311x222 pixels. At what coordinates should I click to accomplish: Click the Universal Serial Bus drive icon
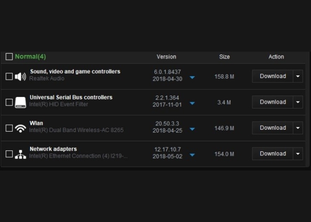pyautogui.click(x=20, y=102)
